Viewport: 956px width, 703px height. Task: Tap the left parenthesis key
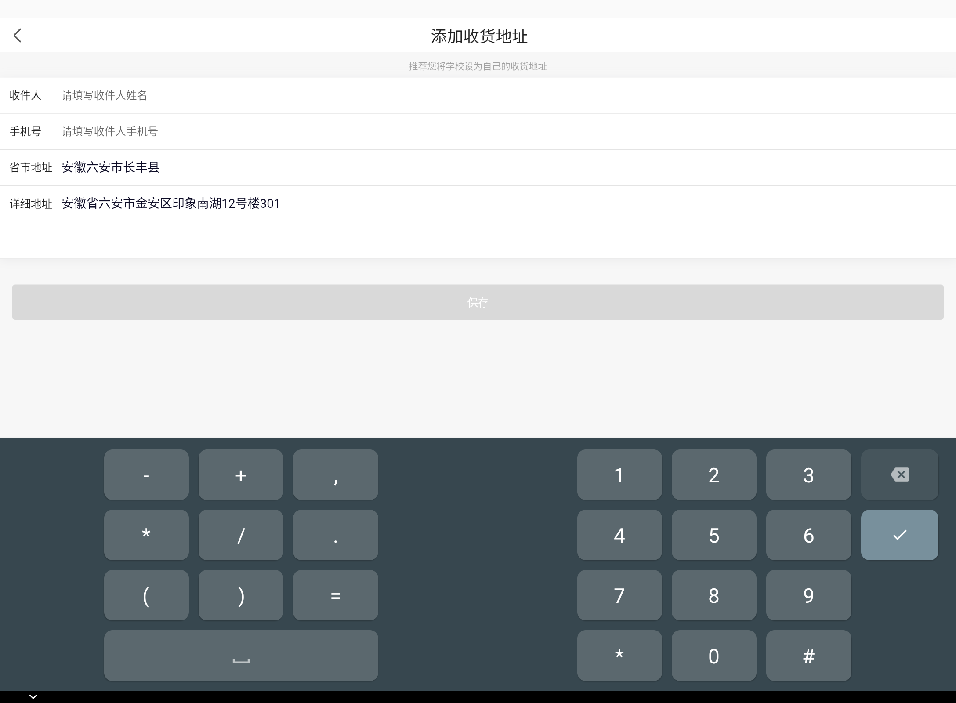(146, 595)
